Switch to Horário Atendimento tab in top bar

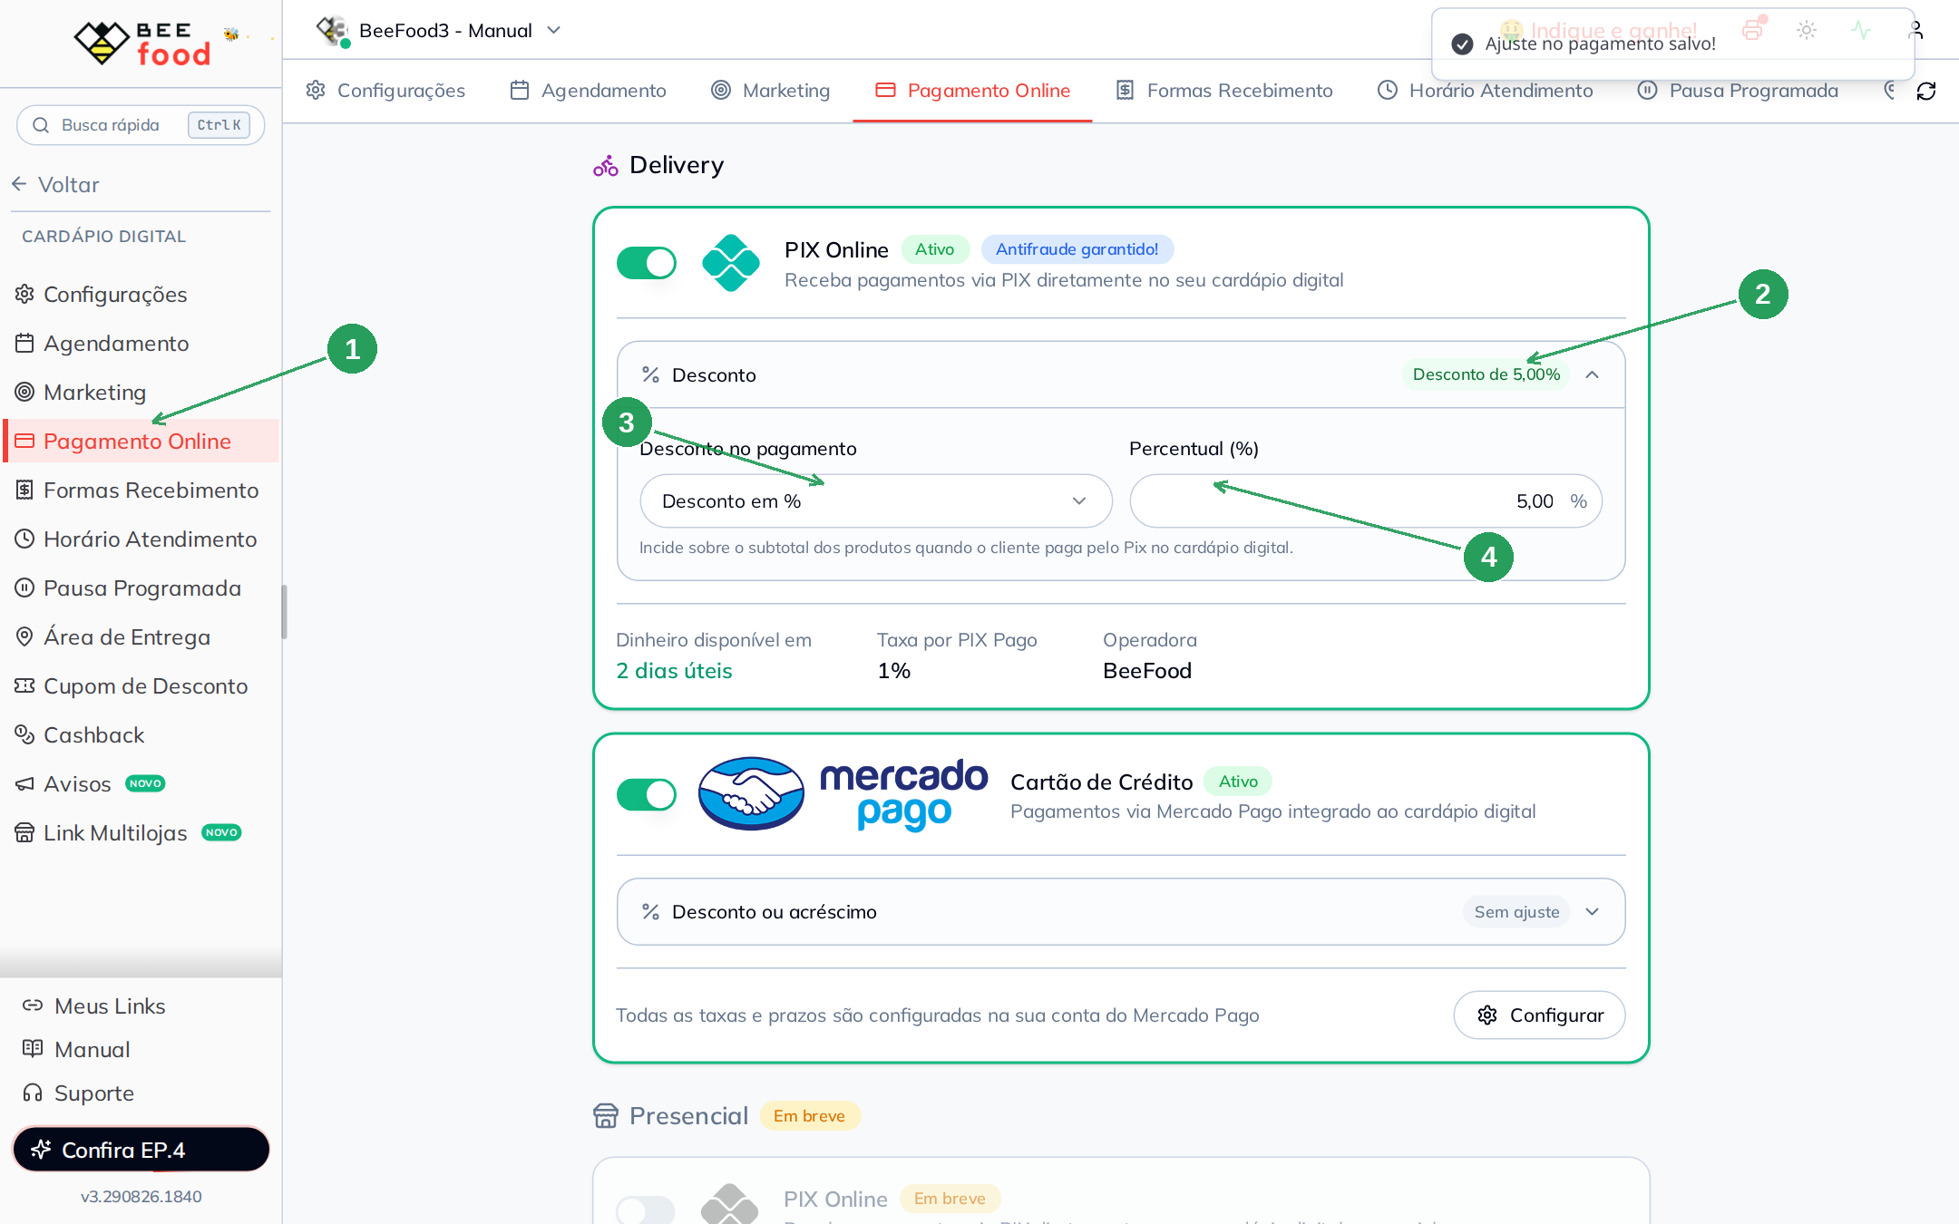[1486, 91]
